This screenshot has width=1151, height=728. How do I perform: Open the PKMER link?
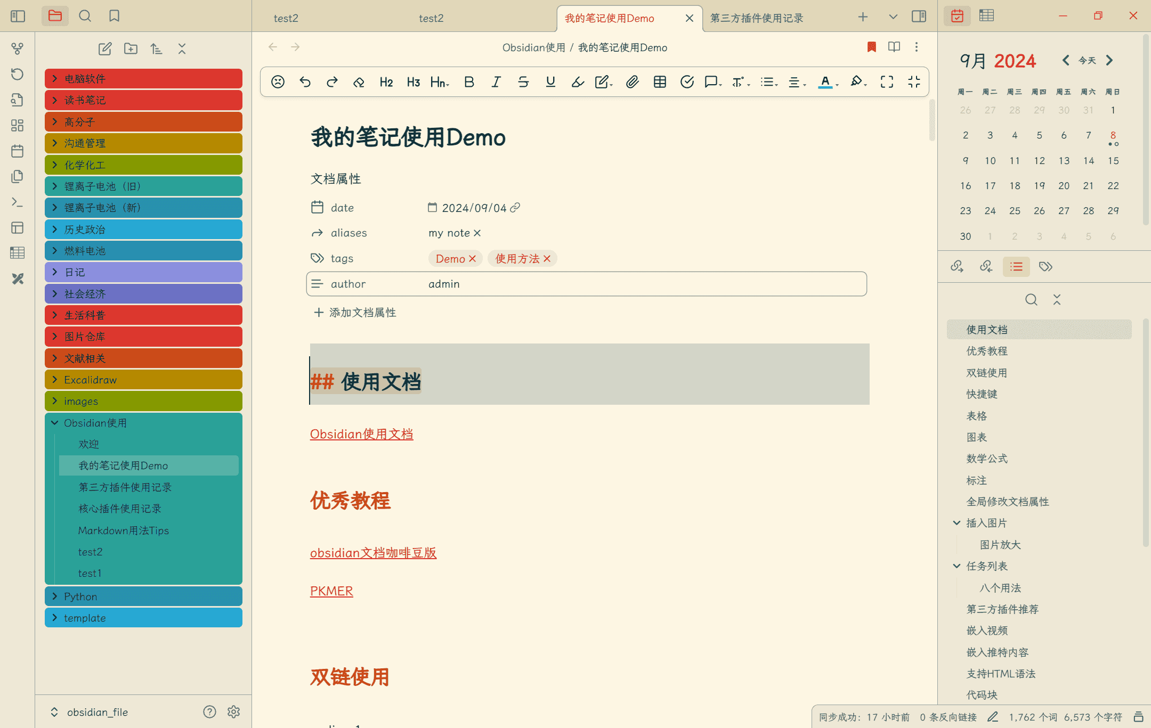[x=331, y=591]
